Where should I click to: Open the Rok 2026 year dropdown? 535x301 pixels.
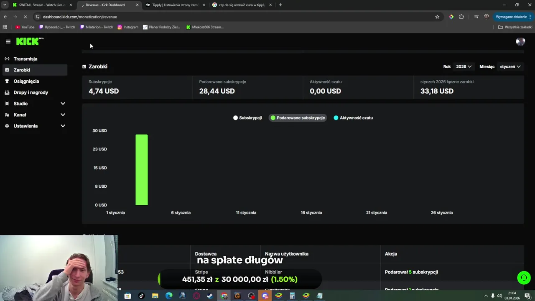pyautogui.click(x=464, y=66)
